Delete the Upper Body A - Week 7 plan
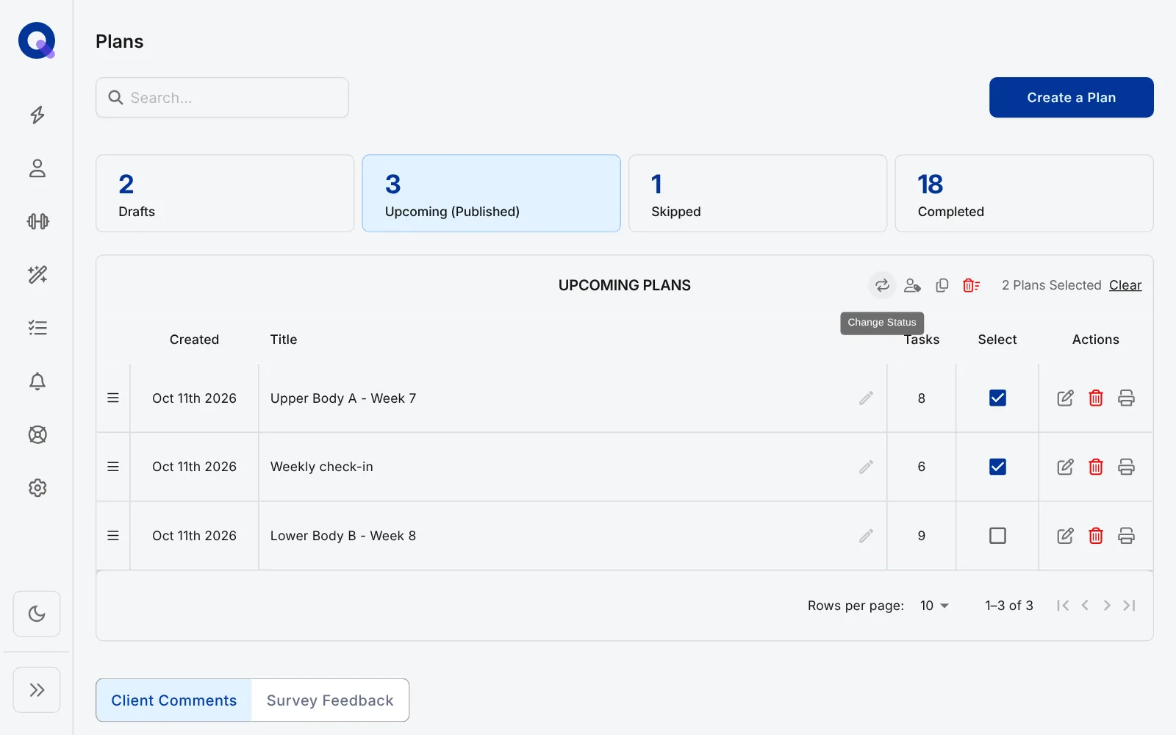The image size is (1176, 735). 1096,398
